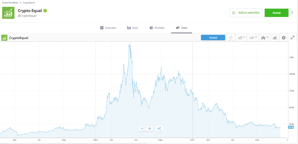This screenshot has height=144, width=298.
Task: Click the green Invest button
Action: [x=277, y=13]
